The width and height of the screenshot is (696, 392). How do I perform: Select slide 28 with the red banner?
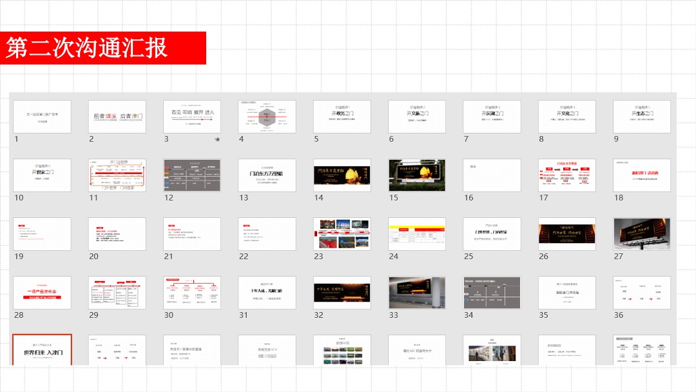[x=42, y=293]
